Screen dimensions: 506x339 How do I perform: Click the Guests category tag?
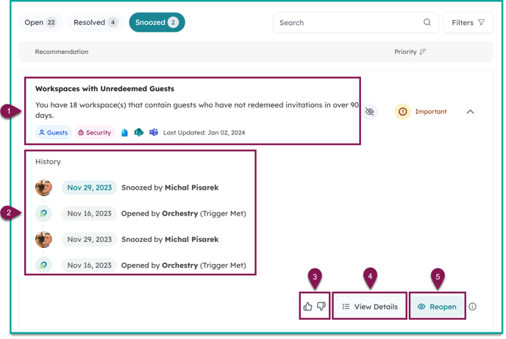(x=53, y=133)
